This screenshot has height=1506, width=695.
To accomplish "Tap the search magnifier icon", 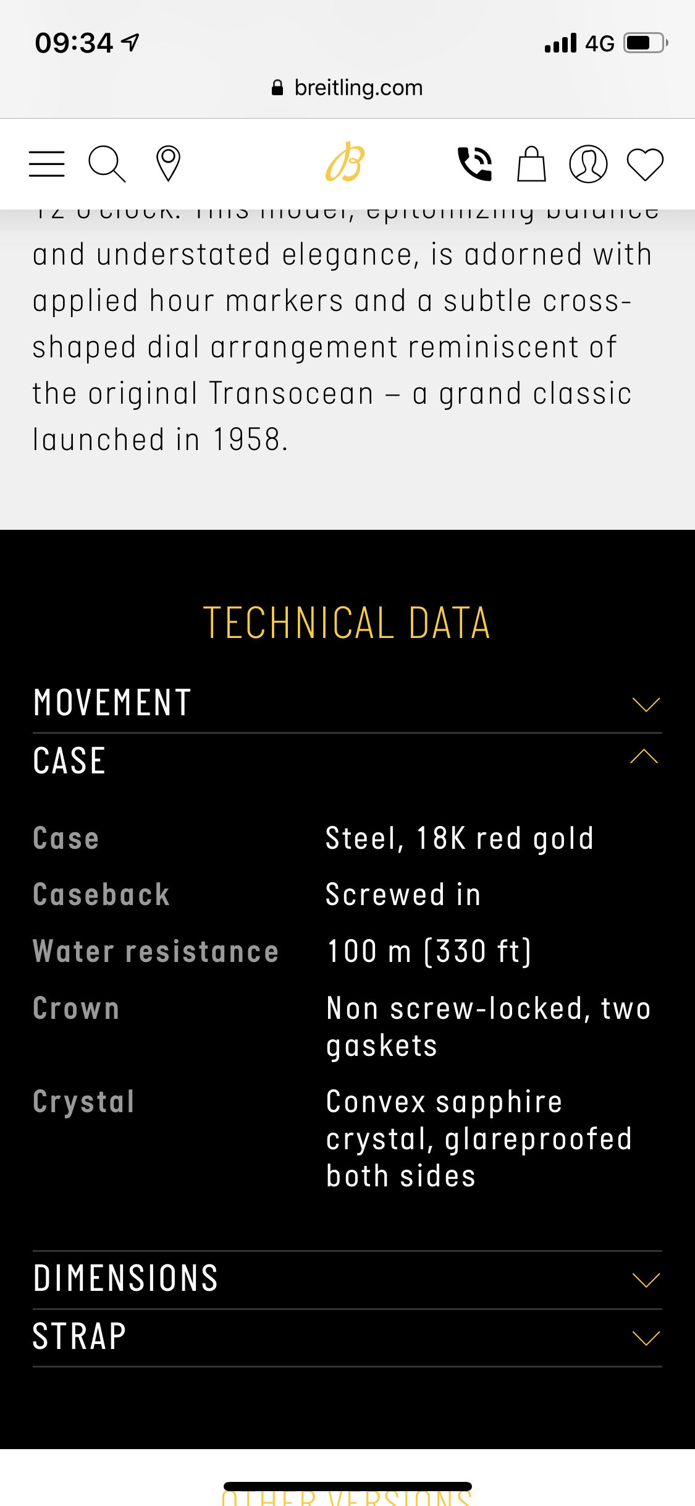I will tap(107, 164).
